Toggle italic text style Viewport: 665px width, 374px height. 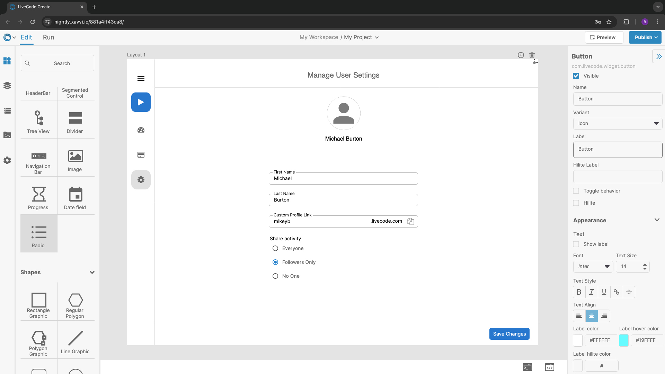coord(592,292)
